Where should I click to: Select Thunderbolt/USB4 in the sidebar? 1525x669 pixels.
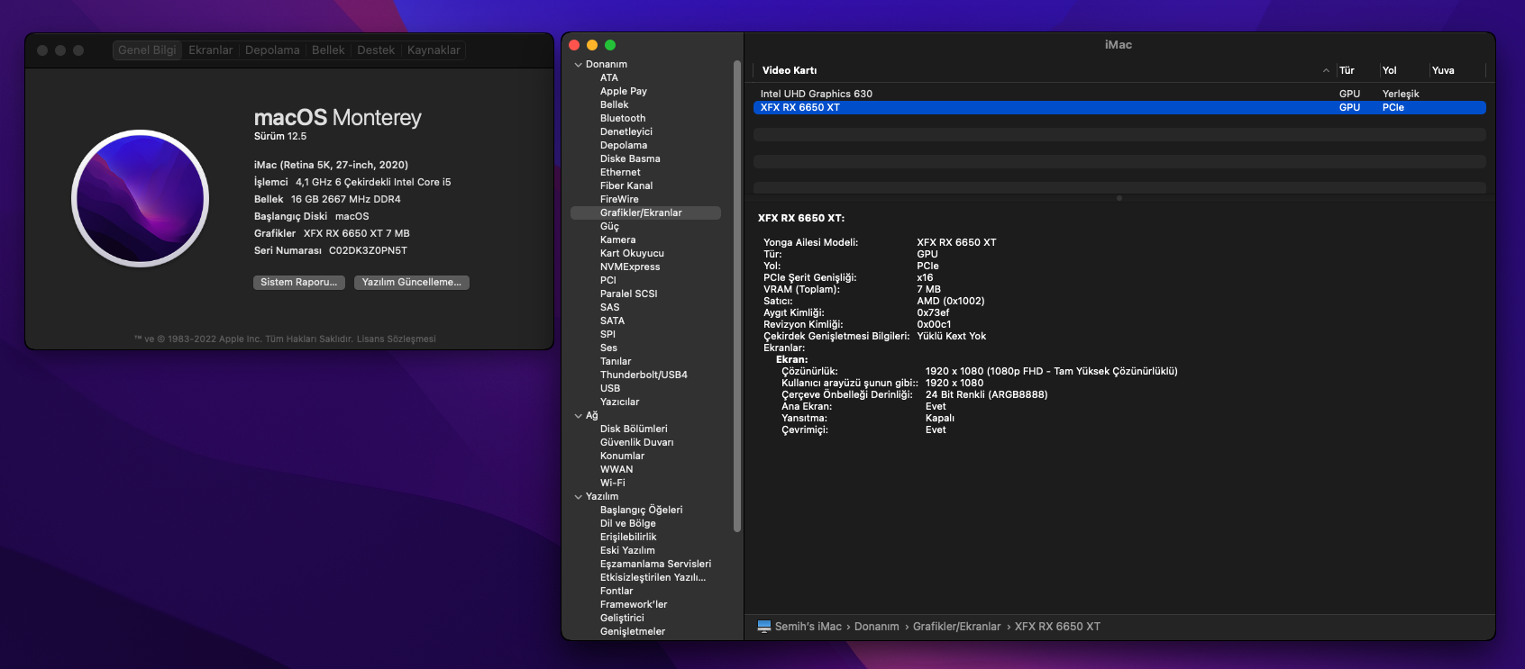[x=644, y=375]
